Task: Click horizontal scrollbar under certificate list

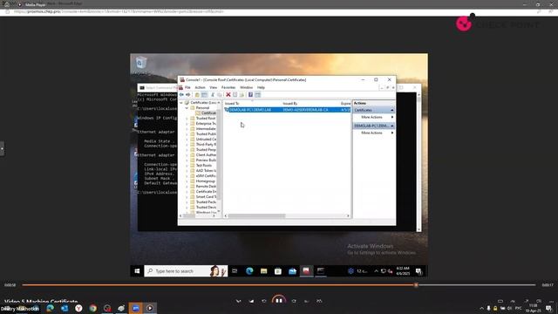Action: click(256, 215)
